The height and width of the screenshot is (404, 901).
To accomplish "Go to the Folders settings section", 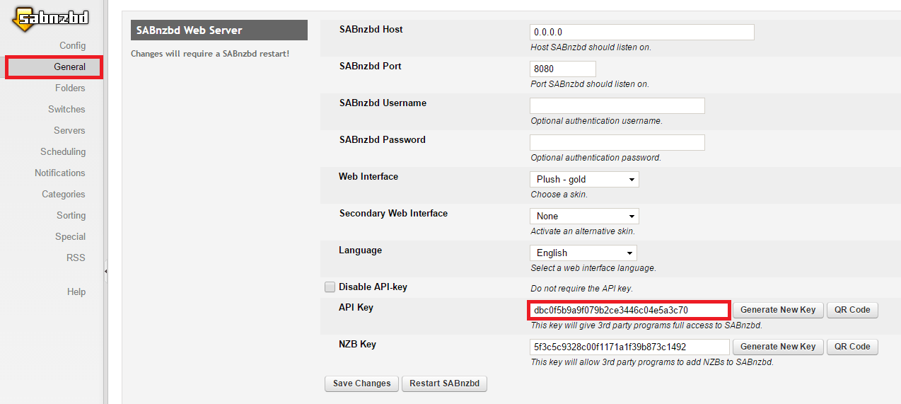I will click(x=70, y=88).
